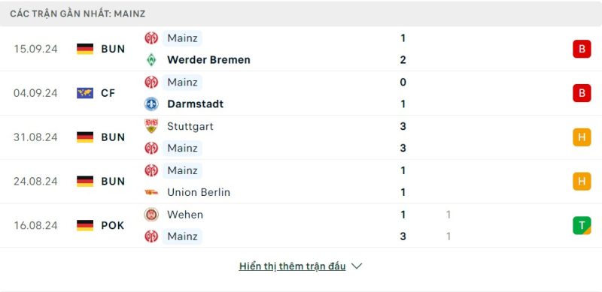Click the world flag icon next to CF
The image size is (602, 292).
(x=85, y=93)
